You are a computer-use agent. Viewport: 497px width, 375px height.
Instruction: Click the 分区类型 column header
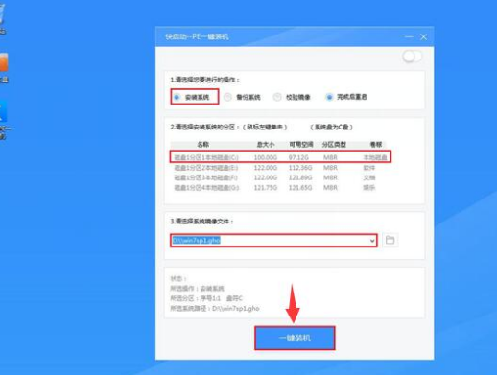[334, 145]
